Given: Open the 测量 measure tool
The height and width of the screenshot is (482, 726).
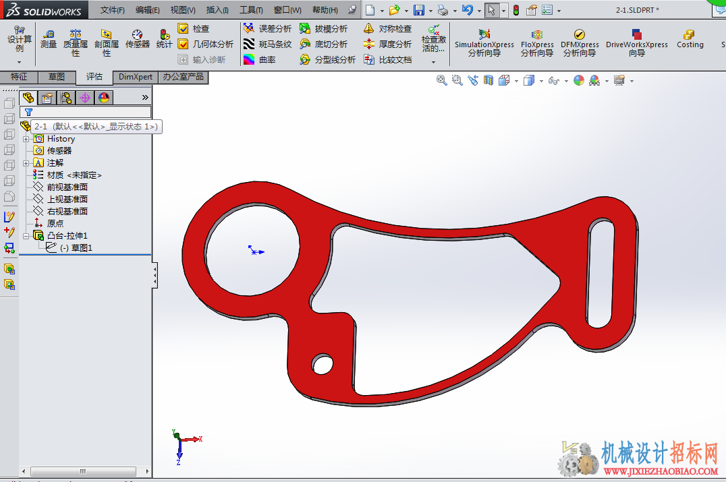Looking at the screenshot, I should coord(49,39).
